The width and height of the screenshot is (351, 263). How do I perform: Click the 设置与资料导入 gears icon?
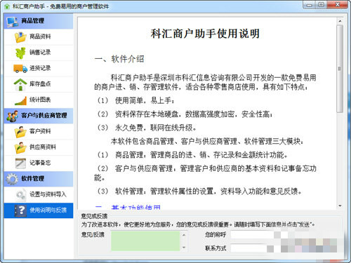pos(20,195)
